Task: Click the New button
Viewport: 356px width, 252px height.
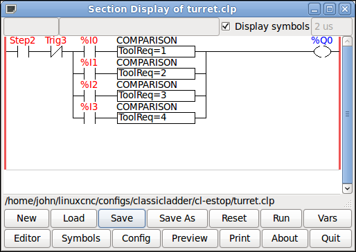Action: tap(26, 218)
